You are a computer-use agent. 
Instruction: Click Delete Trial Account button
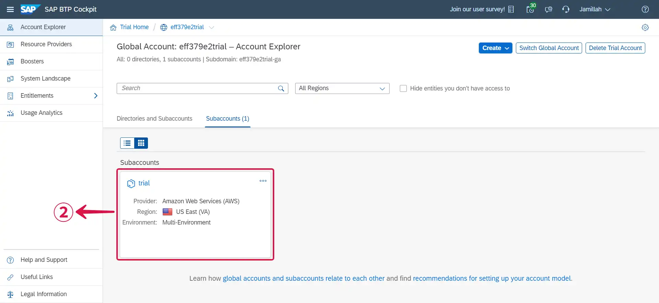pos(615,48)
